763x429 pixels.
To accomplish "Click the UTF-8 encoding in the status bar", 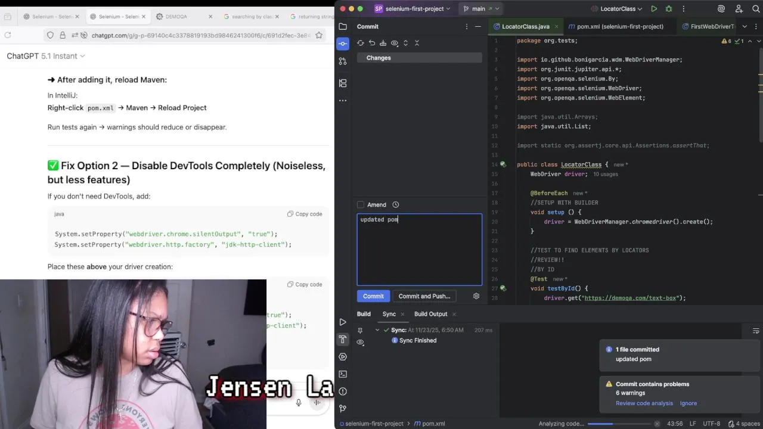I will point(711,424).
